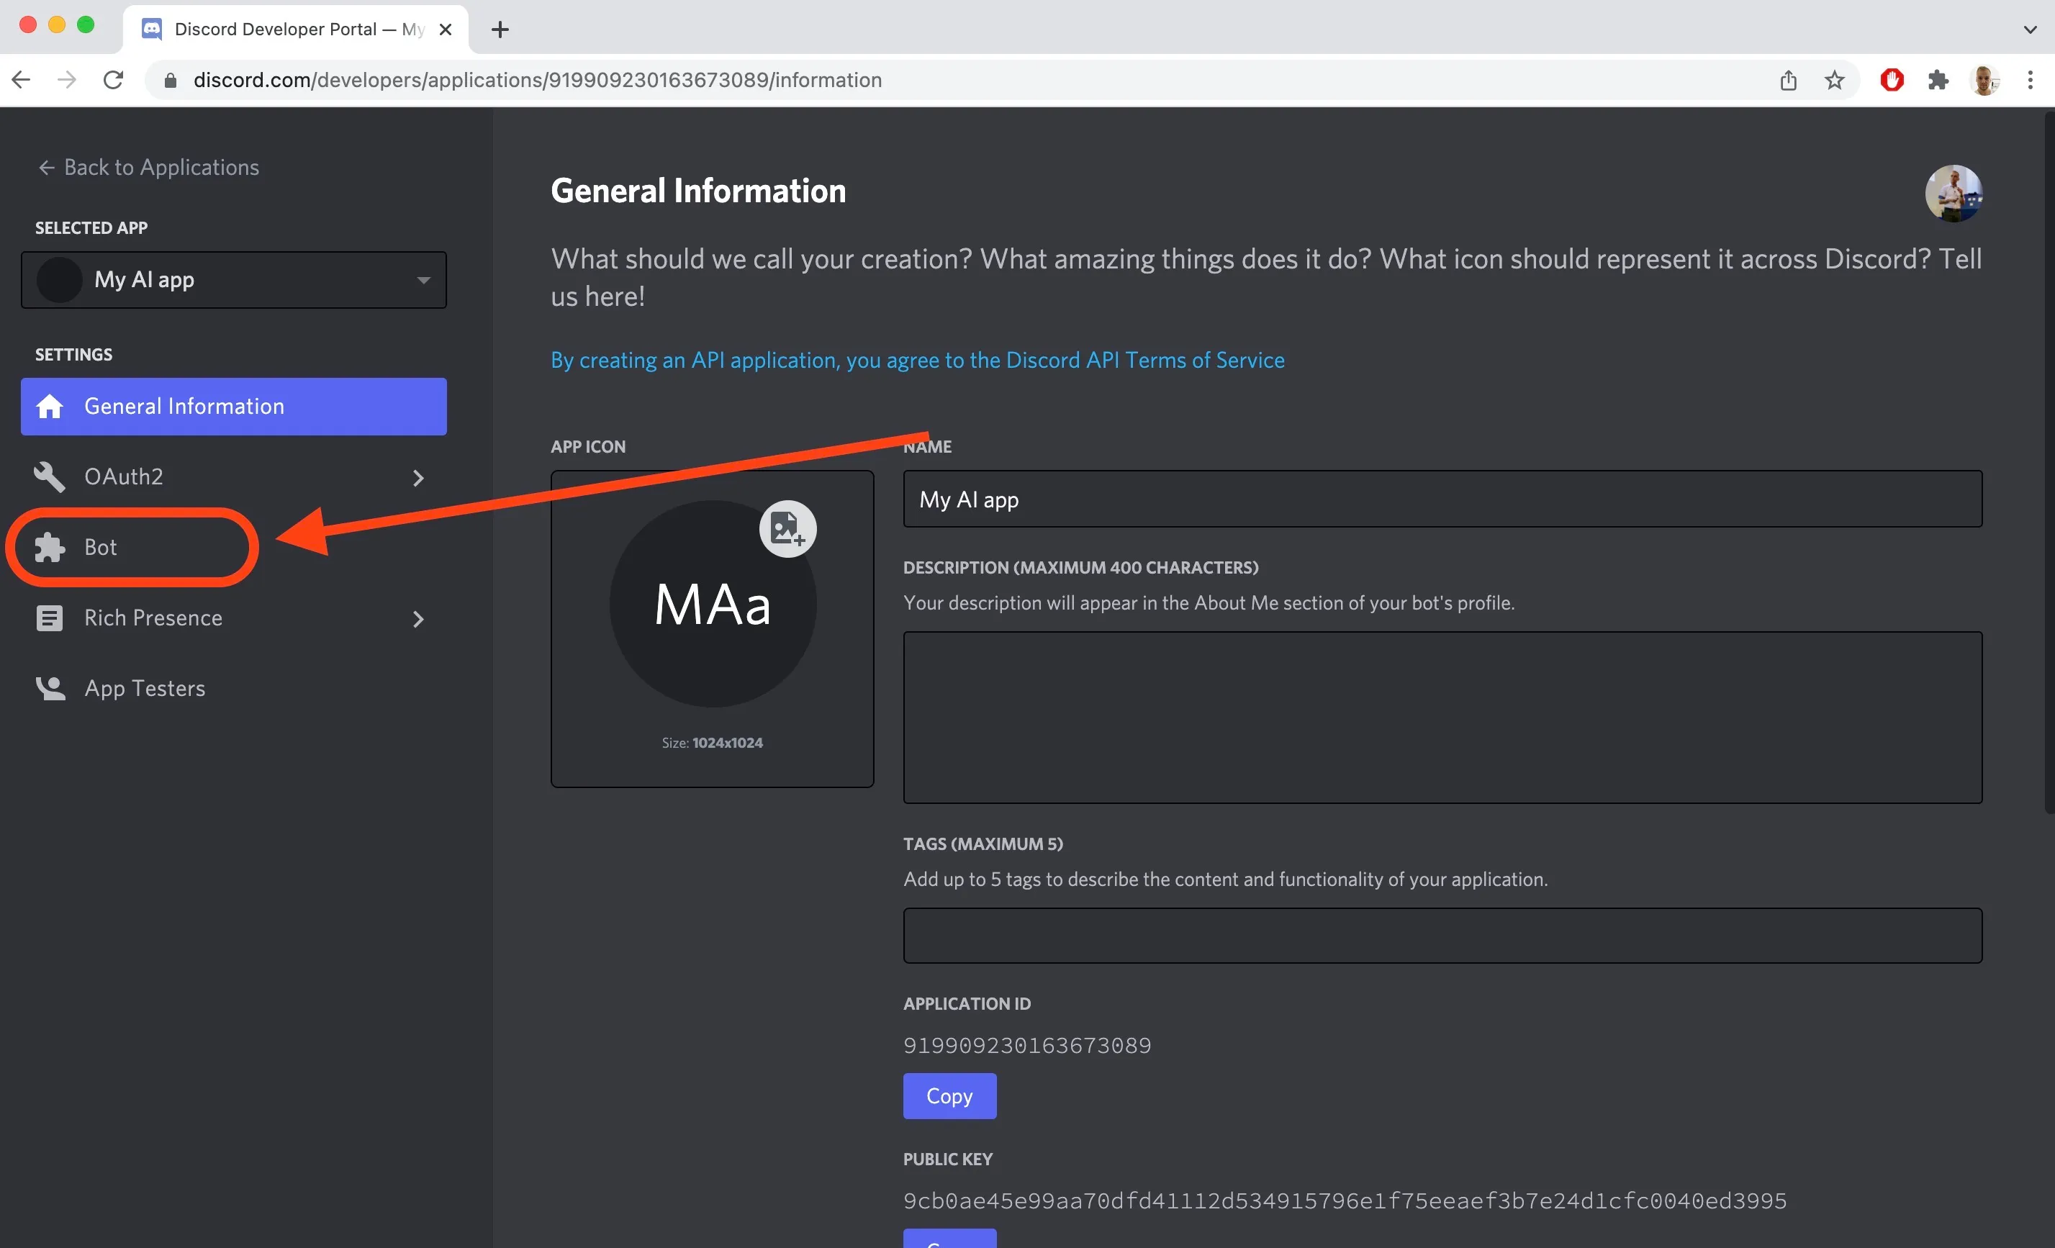The width and height of the screenshot is (2055, 1248).
Task: Expand the OAuth2 chevron
Action: [x=419, y=478]
